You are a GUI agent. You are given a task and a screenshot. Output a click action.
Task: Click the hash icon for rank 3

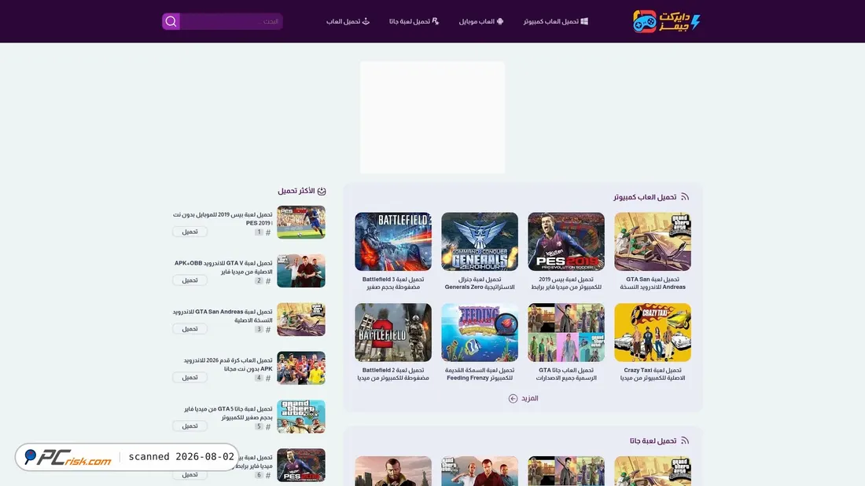click(x=268, y=330)
